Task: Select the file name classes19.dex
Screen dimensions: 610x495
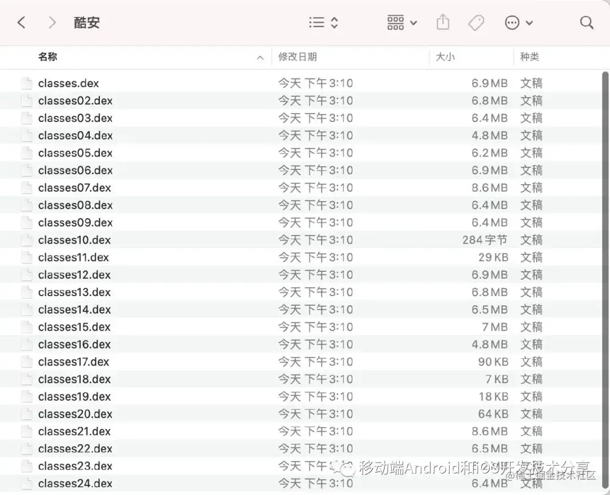Action: [x=75, y=397]
